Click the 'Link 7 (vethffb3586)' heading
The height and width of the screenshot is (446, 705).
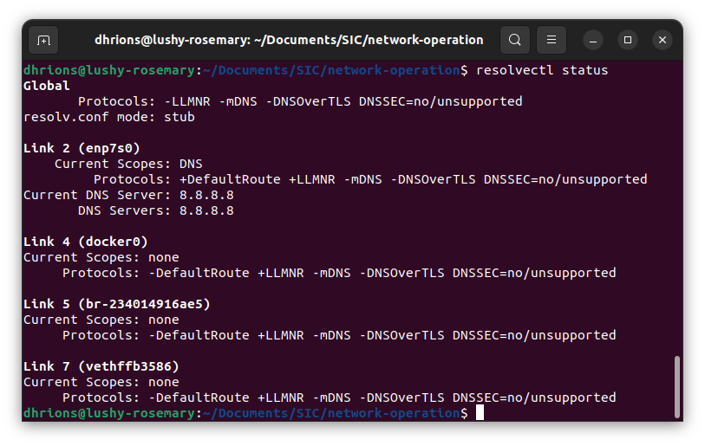click(x=101, y=366)
